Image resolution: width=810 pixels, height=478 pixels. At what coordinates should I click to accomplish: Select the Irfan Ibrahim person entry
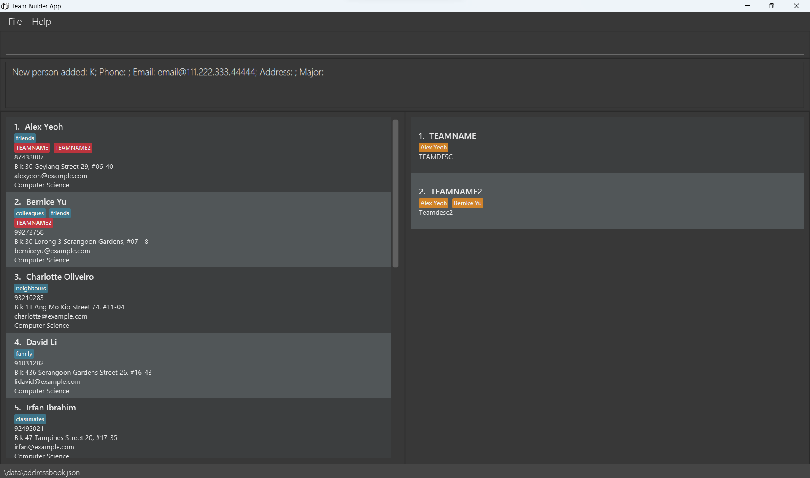[x=198, y=428]
